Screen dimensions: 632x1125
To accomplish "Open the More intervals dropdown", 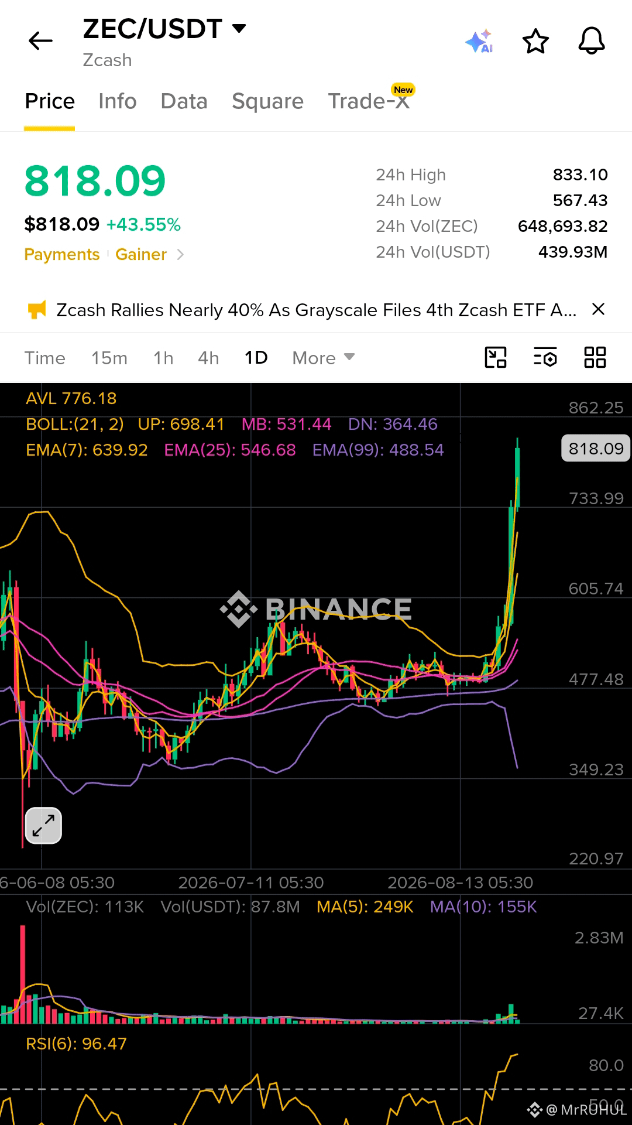I will coord(324,358).
